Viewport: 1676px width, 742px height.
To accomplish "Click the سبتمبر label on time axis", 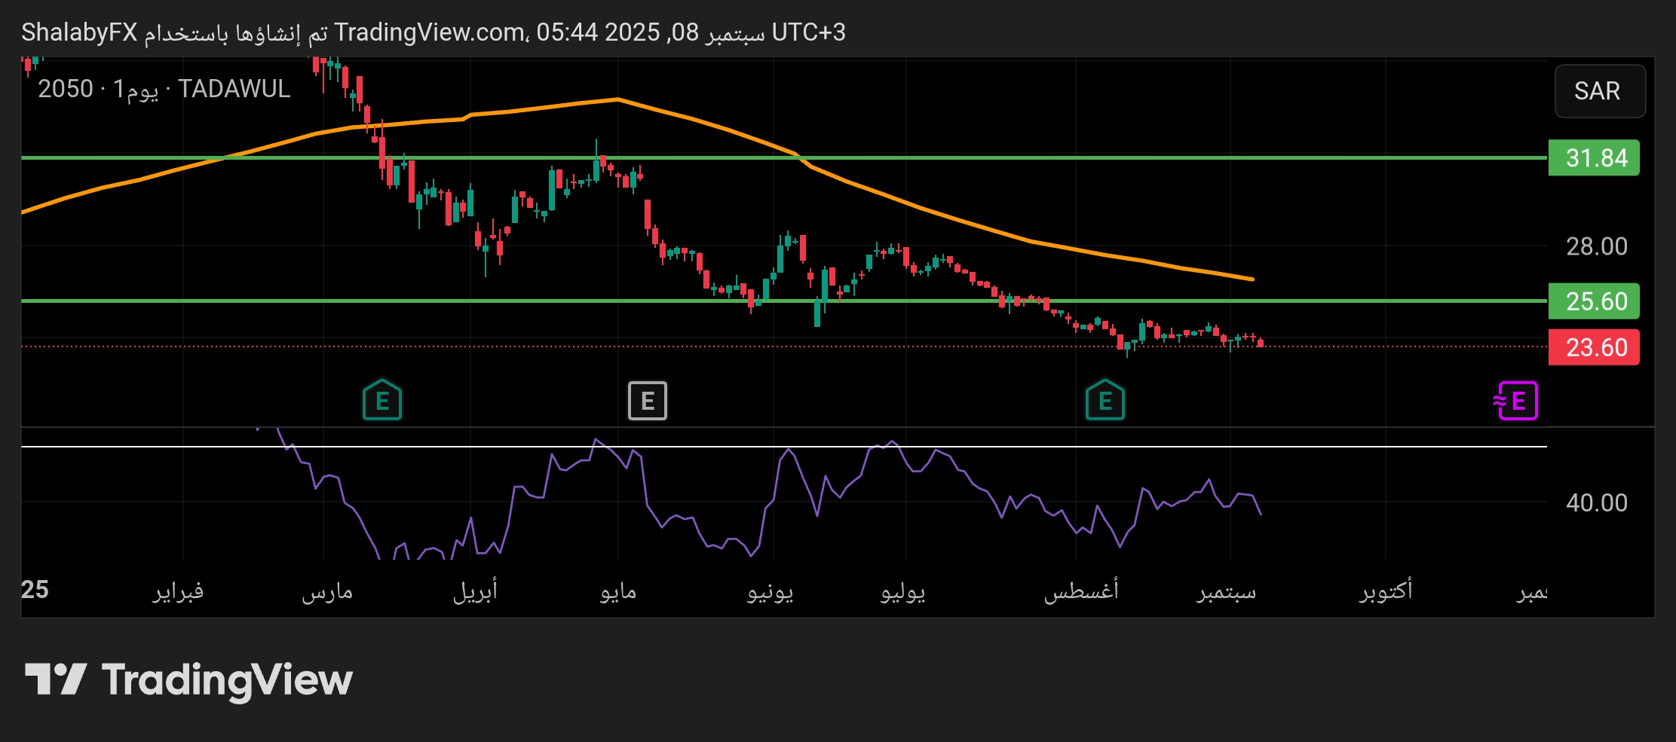I will coord(1226,591).
